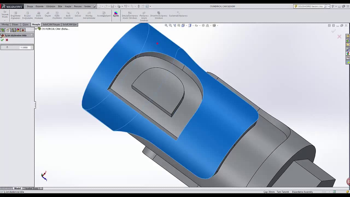Expand the CYLINDRICAL CAM tree node
Screen dimensions: 350x197
tap(36, 29)
